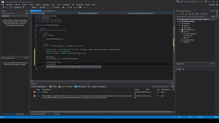Open the Ansicht menu
The image size is (219, 123).
click(x=17, y=4)
